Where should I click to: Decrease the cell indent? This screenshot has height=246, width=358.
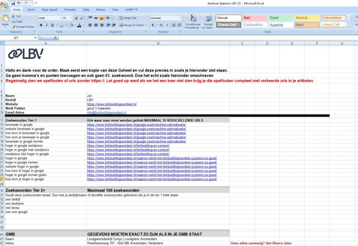[108, 25]
